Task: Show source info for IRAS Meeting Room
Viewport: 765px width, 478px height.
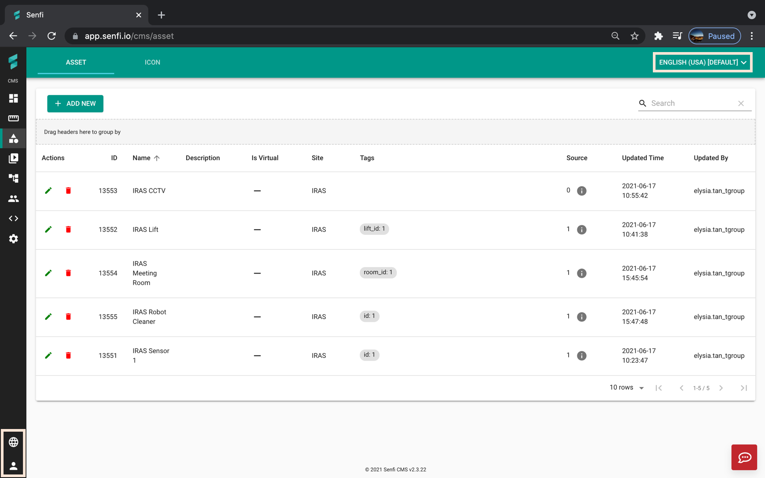Action: 582,273
